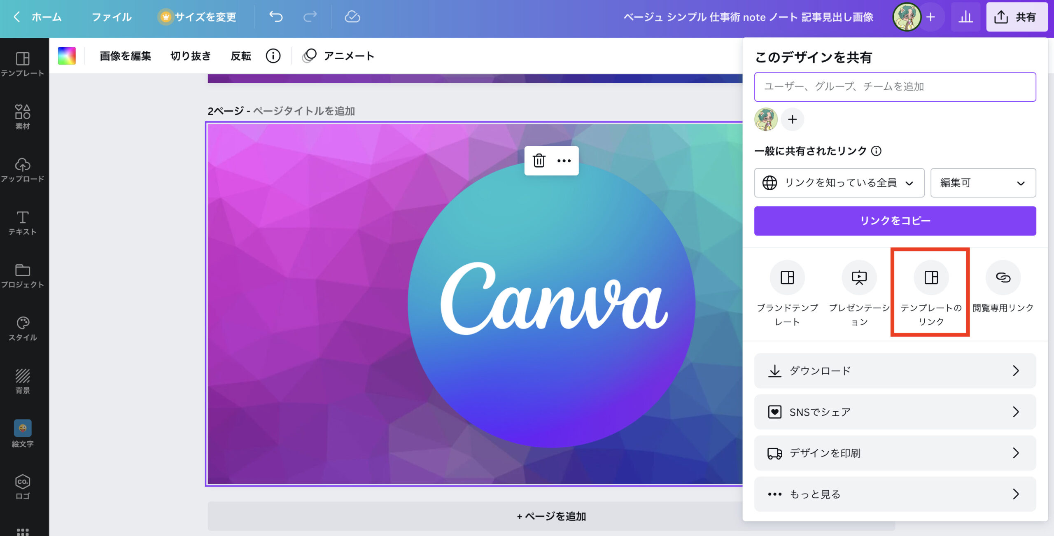This screenshot has height=536, width=1054.
Task: Click the redo arrow
Action: click(310, 17)
